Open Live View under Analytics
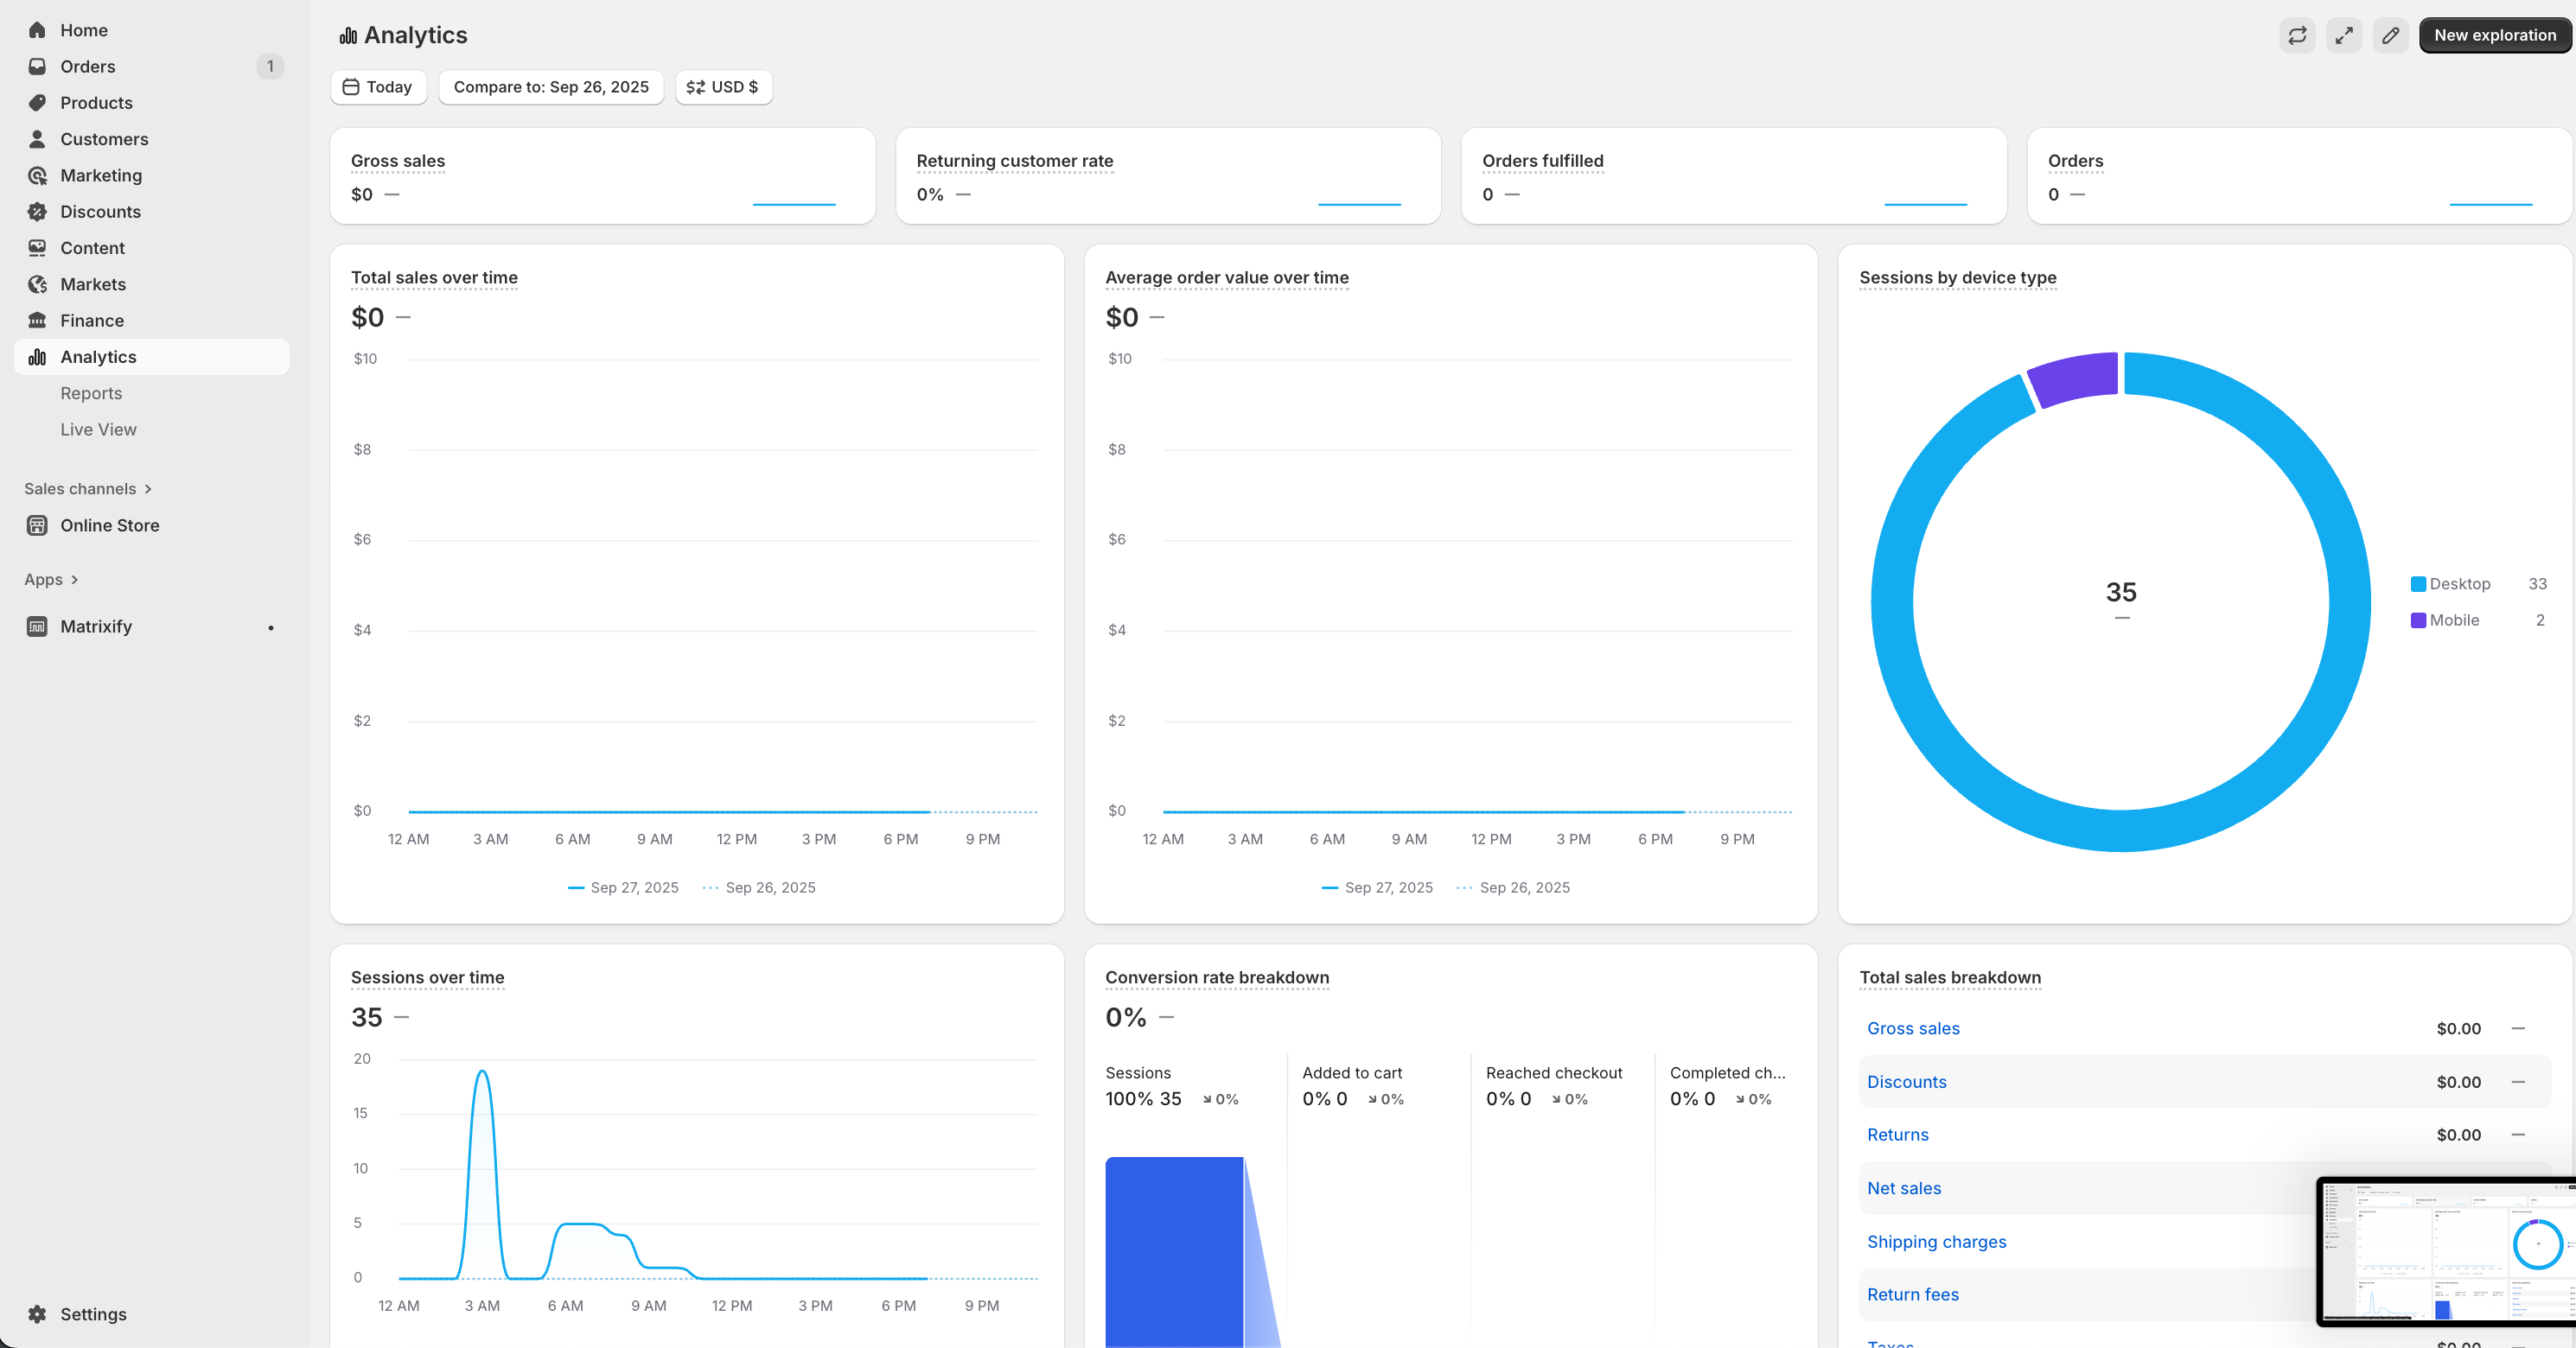The width and height of the screenshot is (2576, 1348). pyautogui.click(x=98, y=429)
